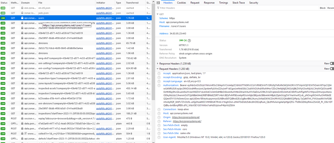Sort by the Status column header
Viewport: 334px width, 143px height.
point(5,3)
